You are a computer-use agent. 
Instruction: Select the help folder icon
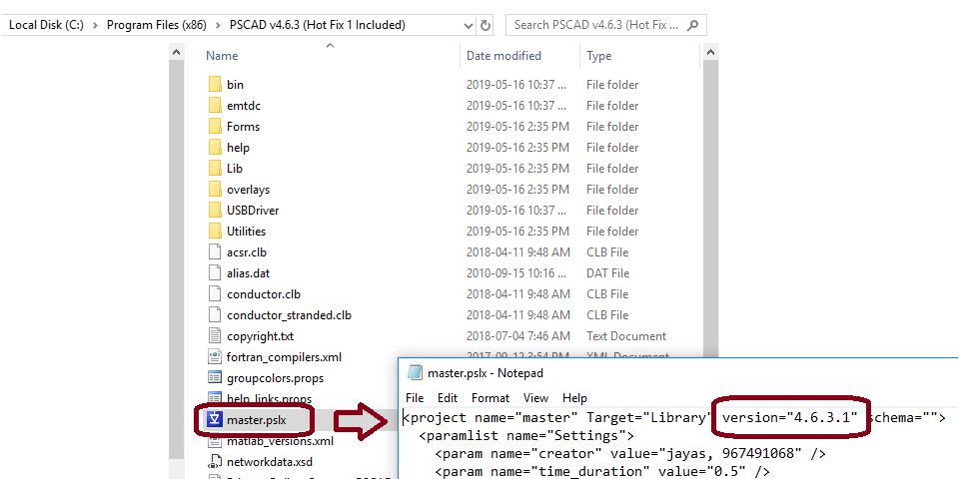pos(215,148)
